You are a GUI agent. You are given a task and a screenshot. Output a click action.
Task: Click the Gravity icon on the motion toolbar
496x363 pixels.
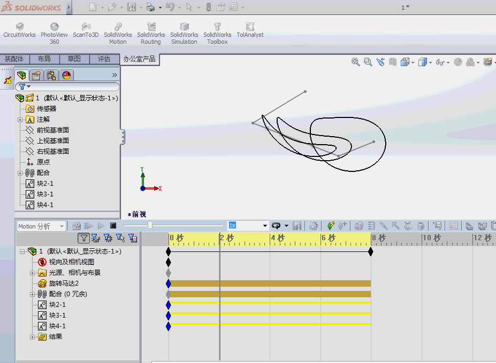(420, 225)
